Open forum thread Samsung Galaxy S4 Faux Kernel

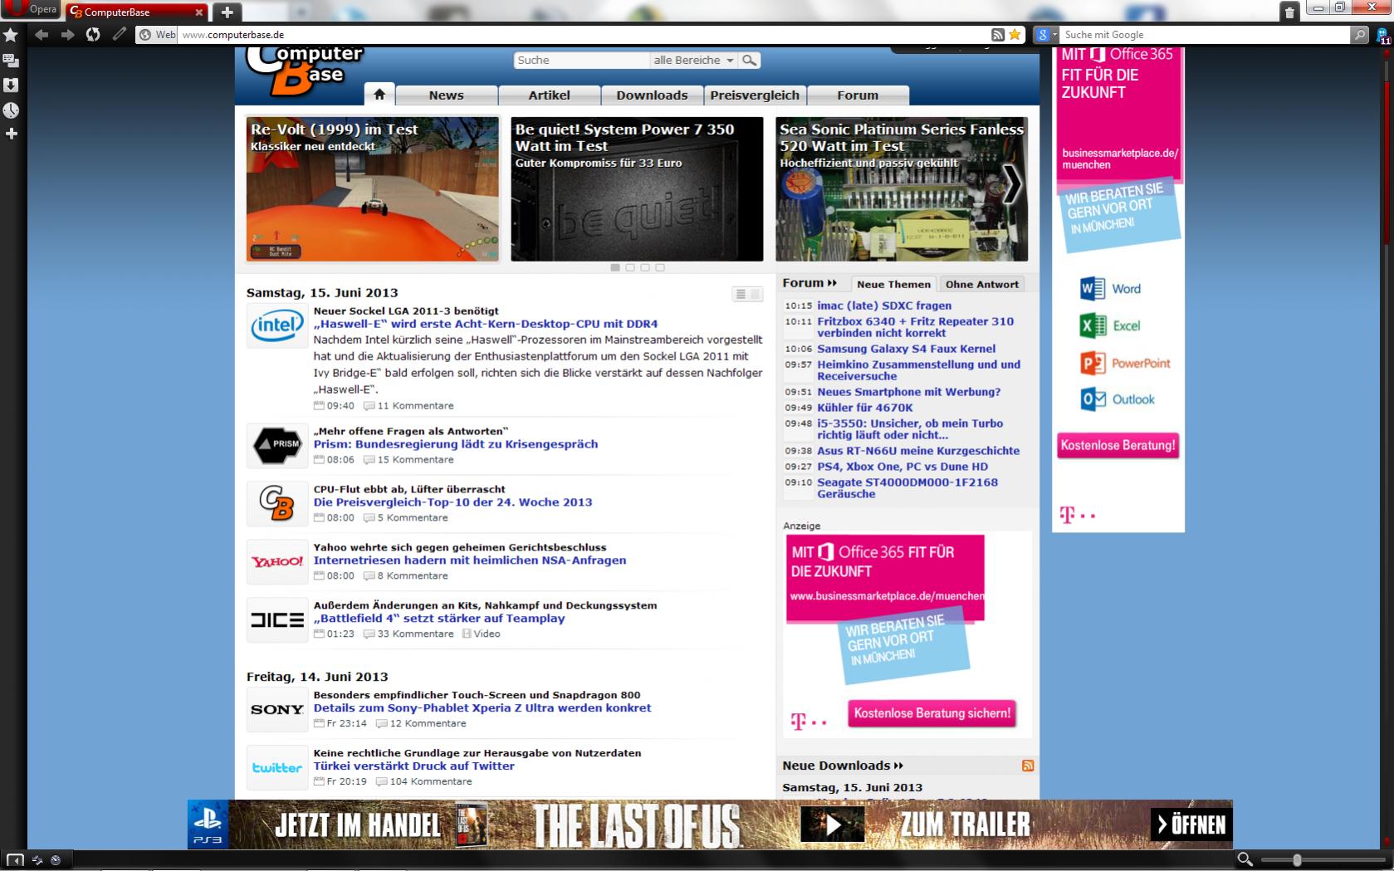pos(907,349)
